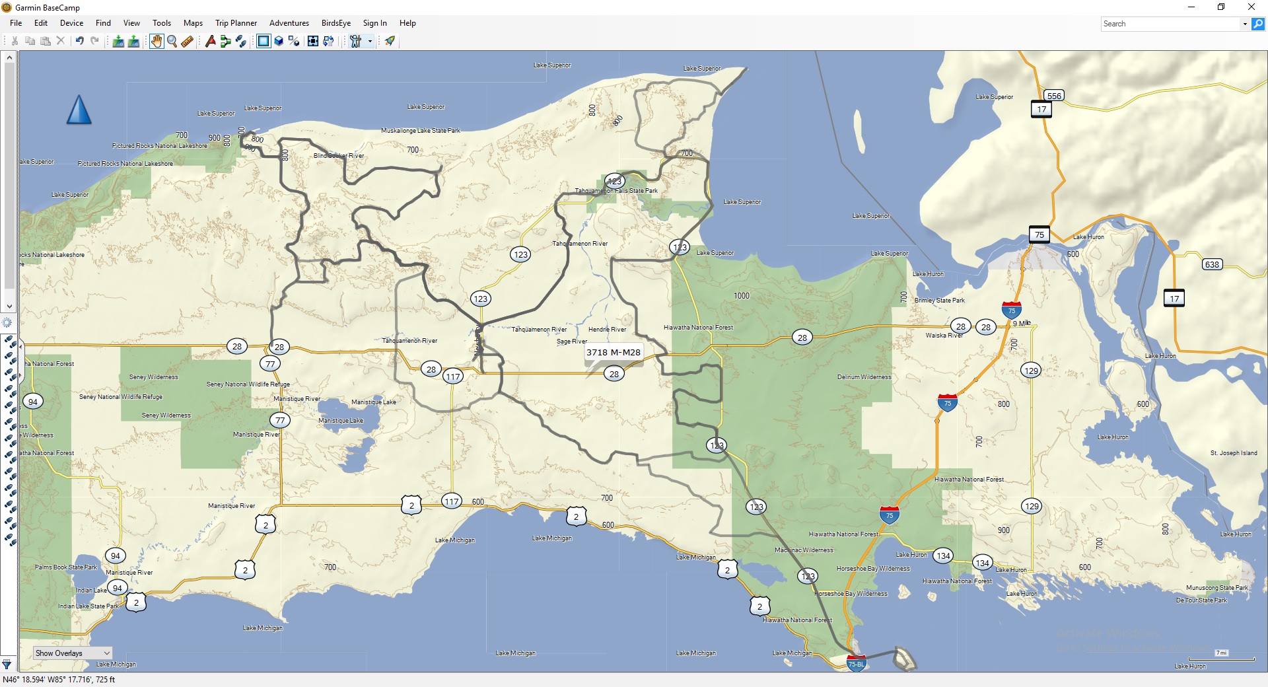The width and height of the screenshot is (1268, 687).
Task: Open the Trip Planner menu
Action: 236,23
